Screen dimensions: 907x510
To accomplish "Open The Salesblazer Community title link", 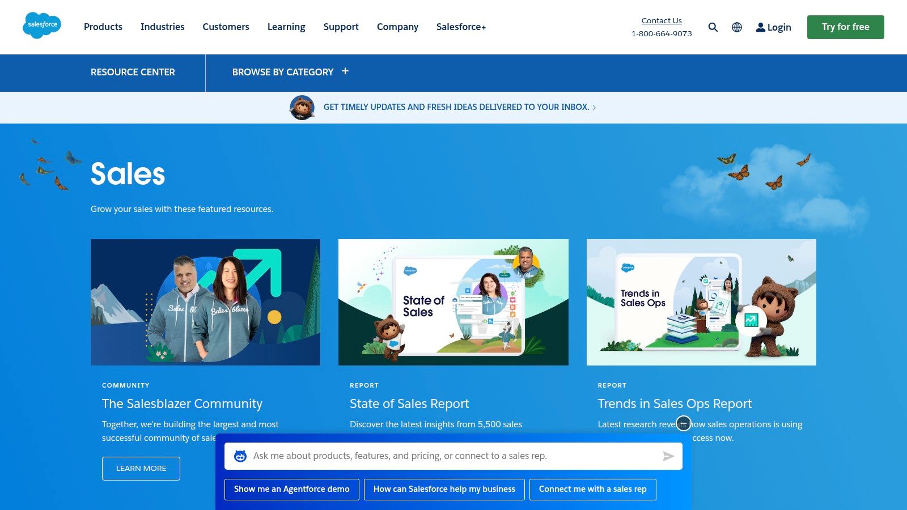I will [x=182, y=403].
